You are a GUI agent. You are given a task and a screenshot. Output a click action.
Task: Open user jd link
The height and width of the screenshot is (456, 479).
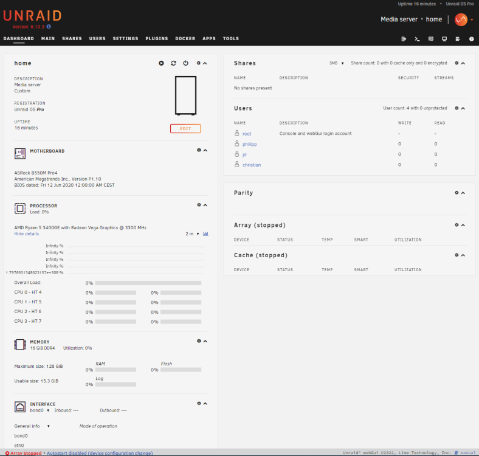tap(244, 154)
